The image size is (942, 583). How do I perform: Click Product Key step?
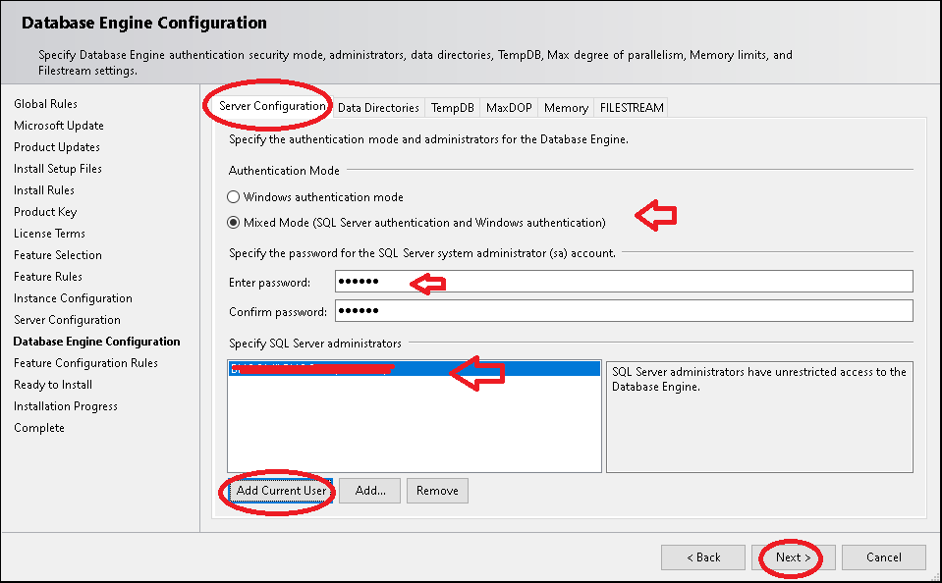45,212
